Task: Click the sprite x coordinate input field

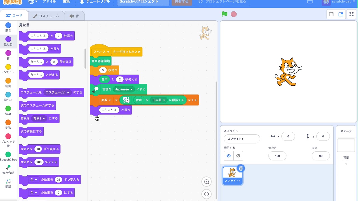Action: pos(288,136)
